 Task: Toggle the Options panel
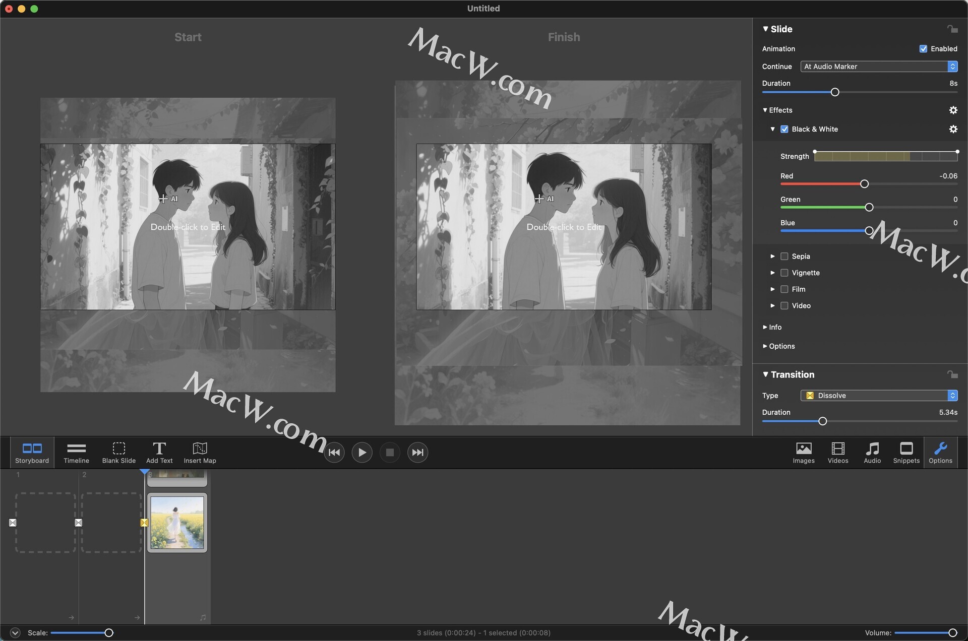[x=941, y=453]
